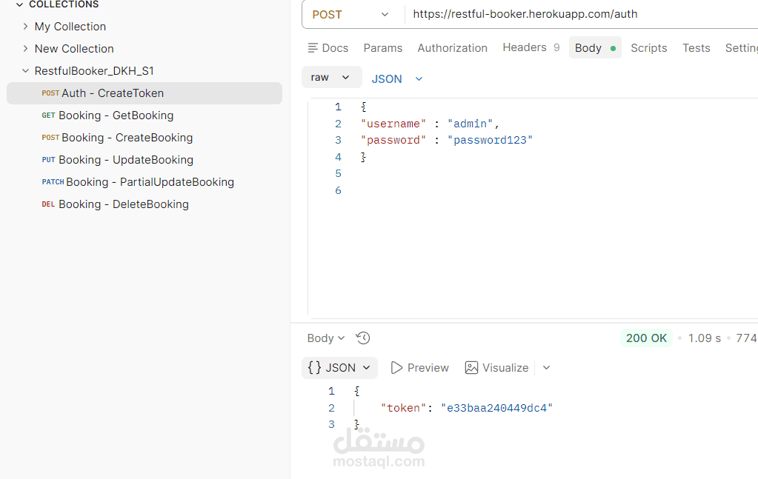The width and height of the screenshot is (758, 479).
Task: Expand the My Collection folder
Action: (26, 27)
